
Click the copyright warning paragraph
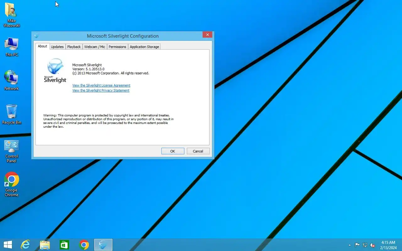108,121
